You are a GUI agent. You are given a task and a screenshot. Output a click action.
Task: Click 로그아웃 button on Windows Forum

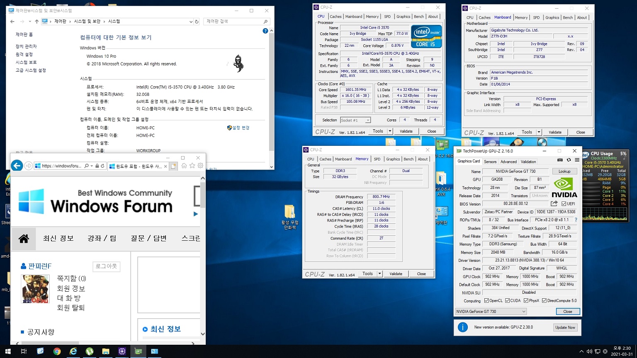tap(106, 266)
